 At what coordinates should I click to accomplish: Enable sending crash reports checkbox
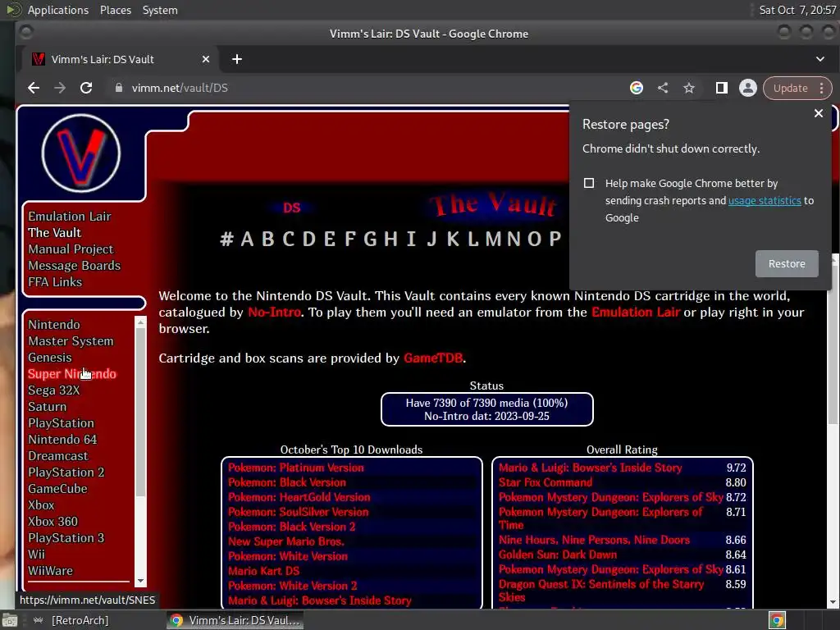click(x=589, y=183)
